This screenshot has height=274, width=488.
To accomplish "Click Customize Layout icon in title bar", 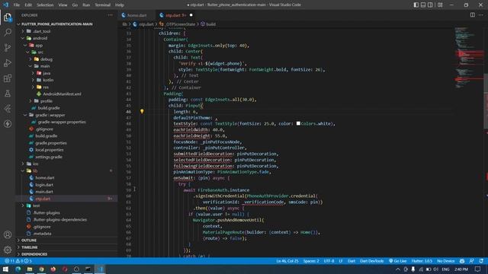I will coord(440,5).
